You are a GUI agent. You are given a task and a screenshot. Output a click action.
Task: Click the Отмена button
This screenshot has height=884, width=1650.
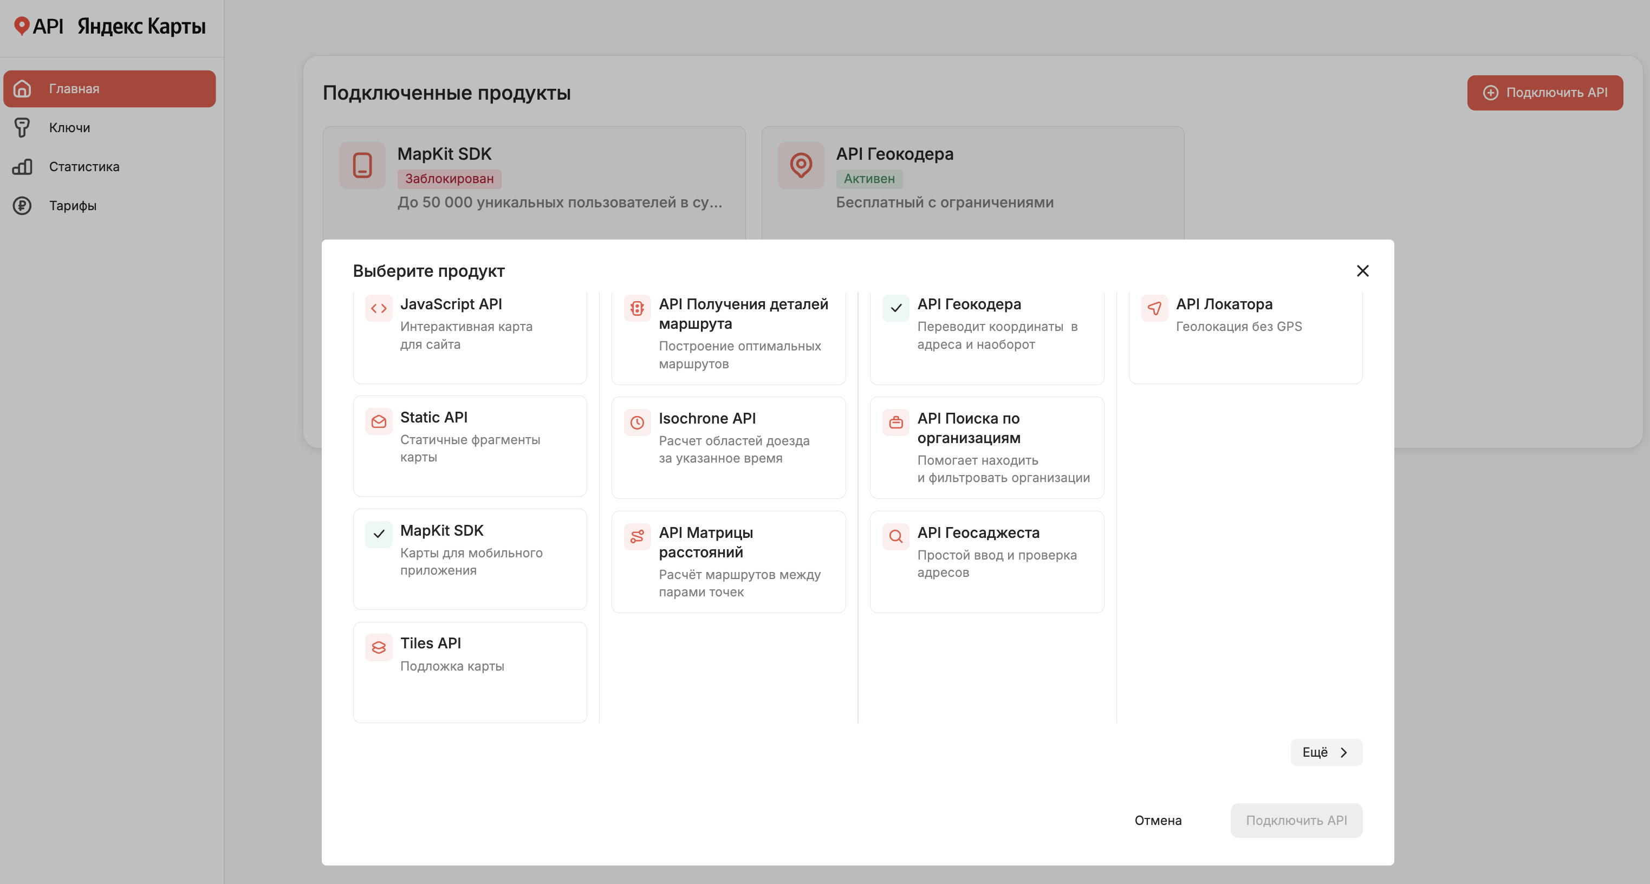click(x=1158, y=821)
